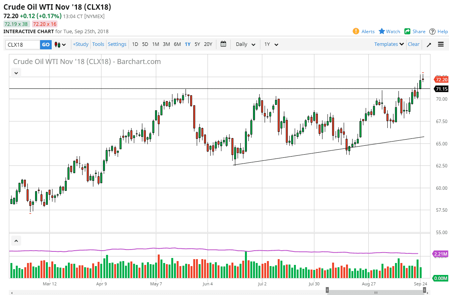Open the hamburger chart menu

[441, 44]
